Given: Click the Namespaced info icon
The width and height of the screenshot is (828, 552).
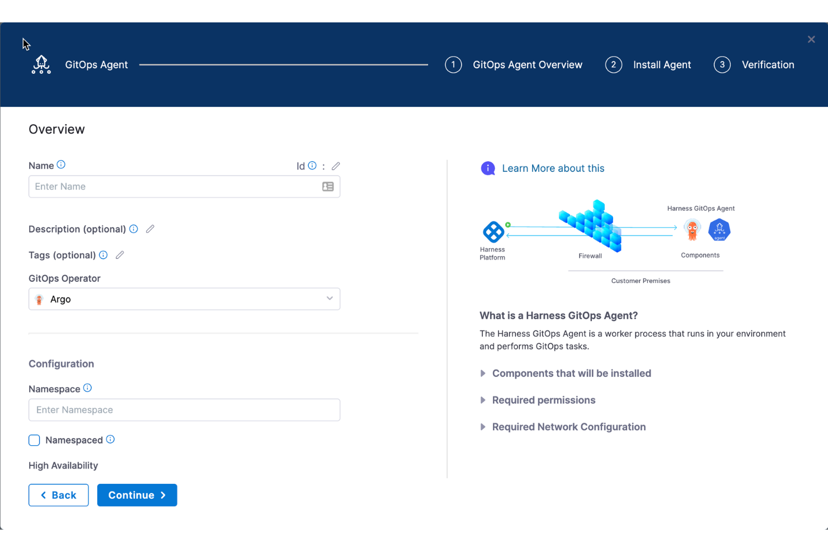Looking at the screenshot, I should 110,440.
